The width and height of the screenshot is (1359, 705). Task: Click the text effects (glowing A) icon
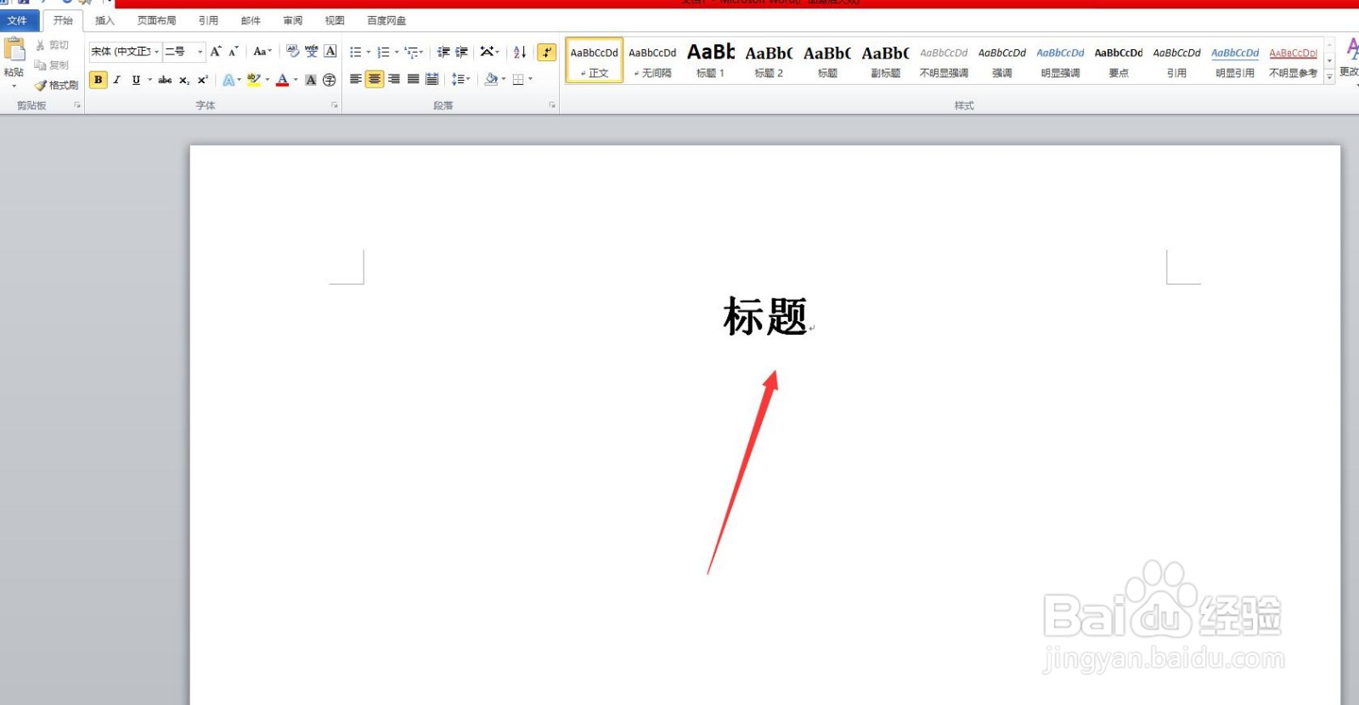pyautogui.click(x=228, y=80)
